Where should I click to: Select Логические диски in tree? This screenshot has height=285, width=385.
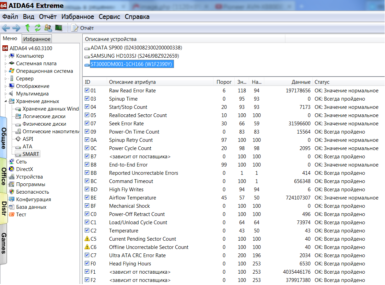pyautogui.click(x=44, y=116)
